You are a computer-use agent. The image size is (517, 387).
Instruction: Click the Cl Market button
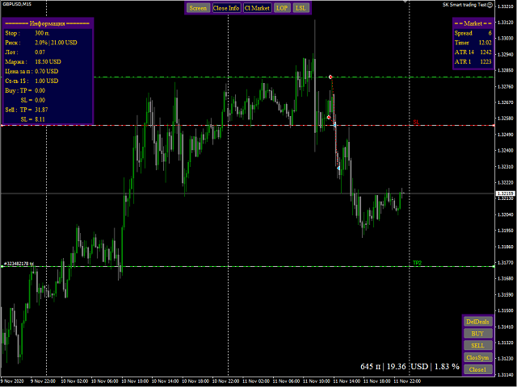[x=257, y=8]
